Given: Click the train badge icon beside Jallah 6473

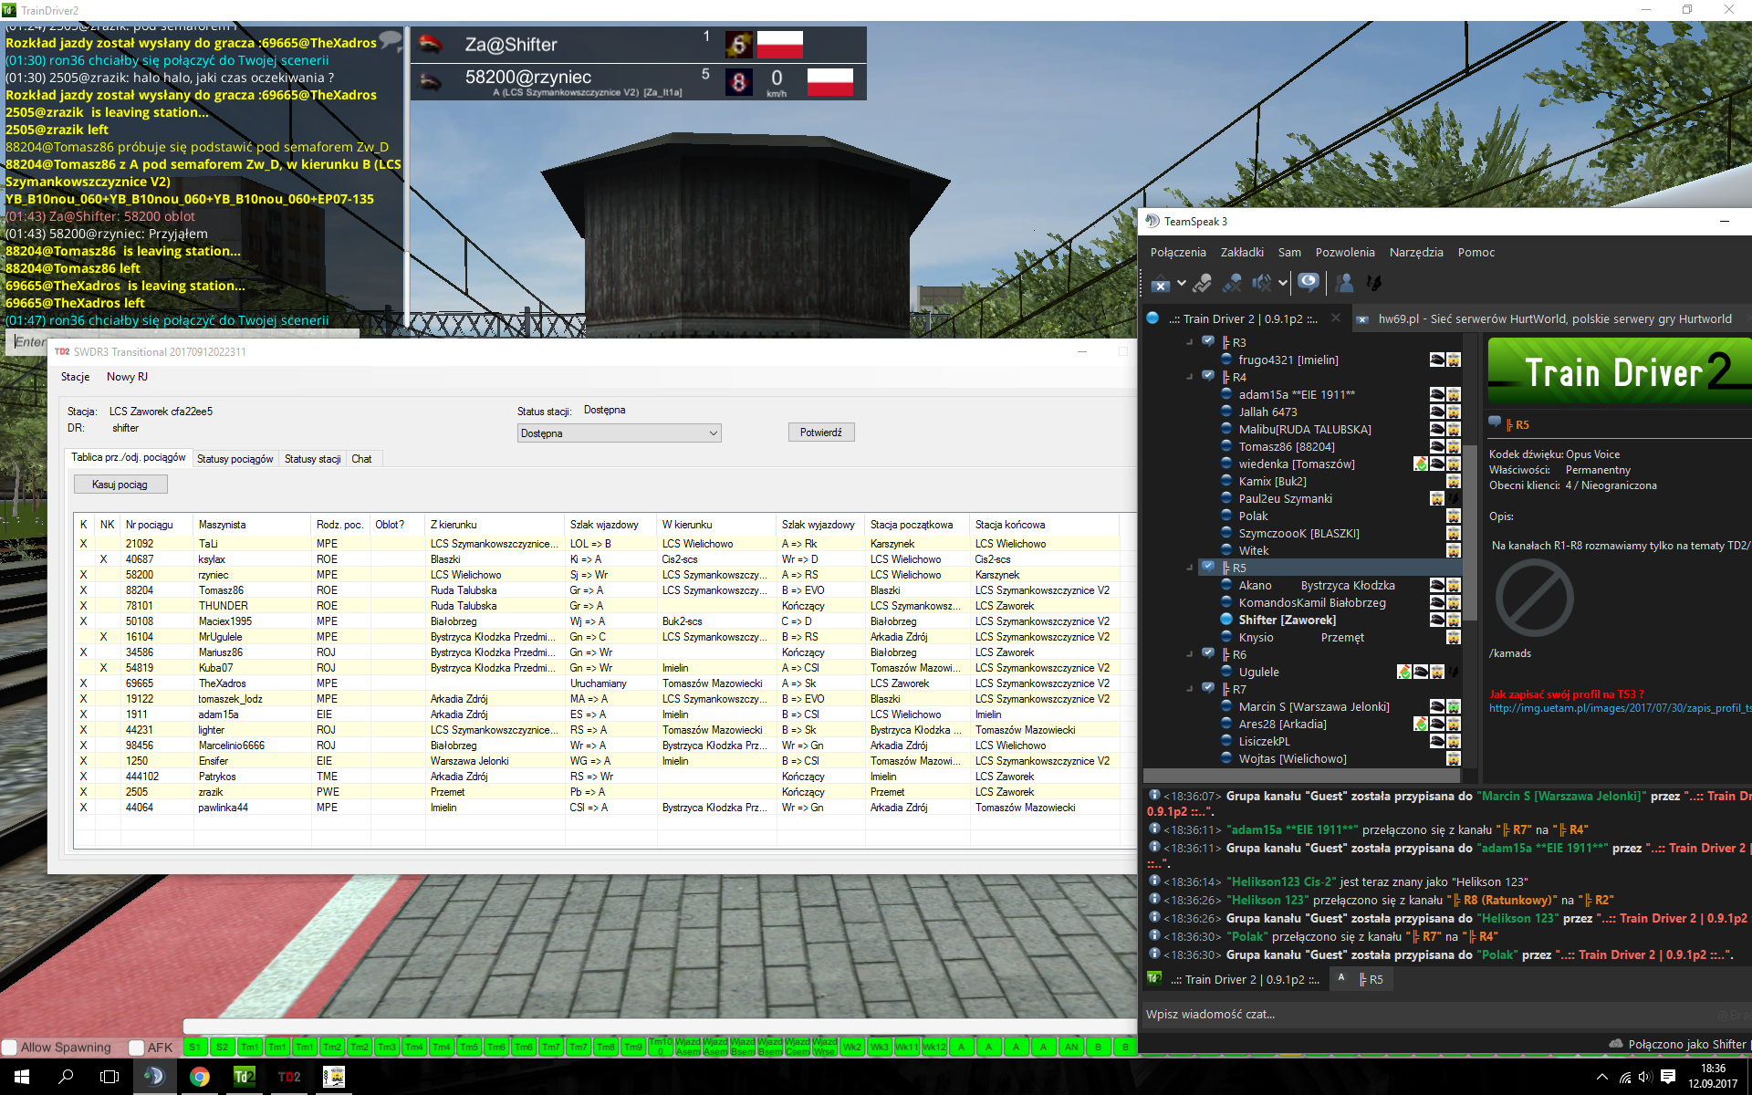Looking at the screenshot, I should click(1454, 412).
